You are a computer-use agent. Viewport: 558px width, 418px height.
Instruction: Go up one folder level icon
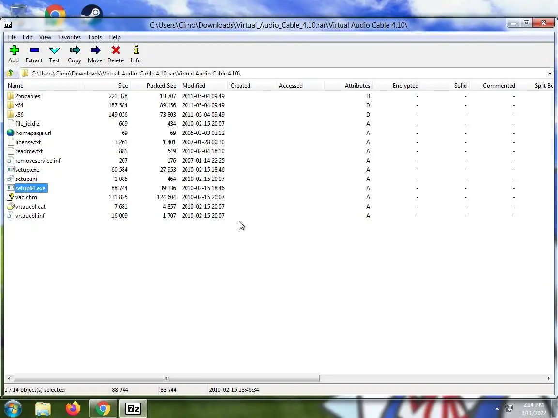[x=10, y=73]
